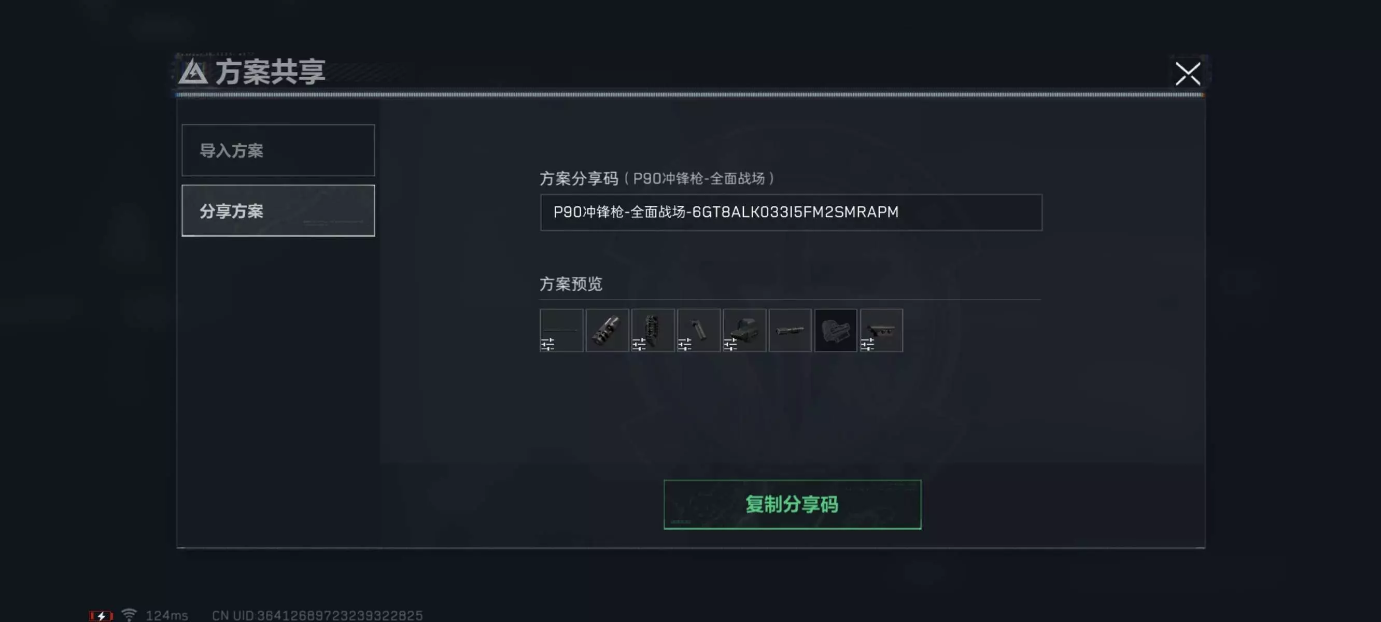Viewport: 1381px width, 622px height.
Task: Click the Wi-Fi latency indicator icon
Action: tap(129, 615)
